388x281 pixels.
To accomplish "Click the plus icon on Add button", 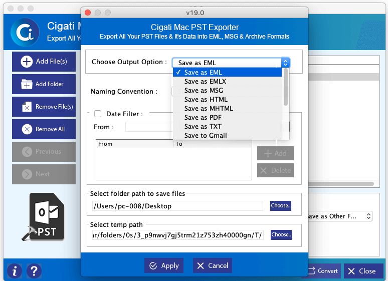I will 268,153.
